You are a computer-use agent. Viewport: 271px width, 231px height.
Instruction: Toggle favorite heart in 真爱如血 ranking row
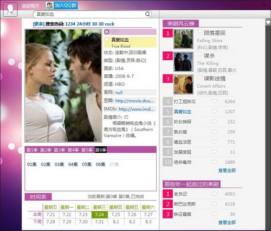tap(214, 111)
